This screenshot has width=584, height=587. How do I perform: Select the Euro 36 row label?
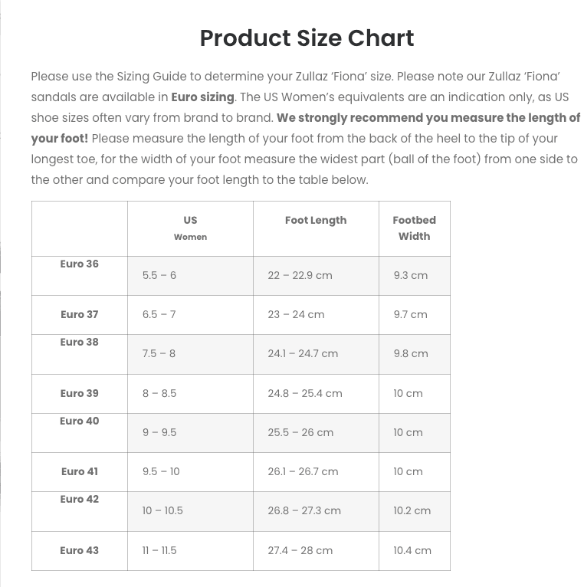click(x=80, y=264)
